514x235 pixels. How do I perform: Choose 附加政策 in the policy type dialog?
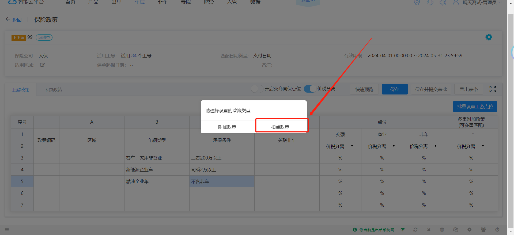[227, 127]
